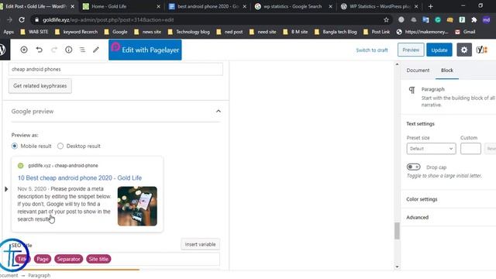Image resolution: width=496 pixels, height=279 pixels.
Task: Click the scroll up arrow of editor
Action: coord(397,64)
